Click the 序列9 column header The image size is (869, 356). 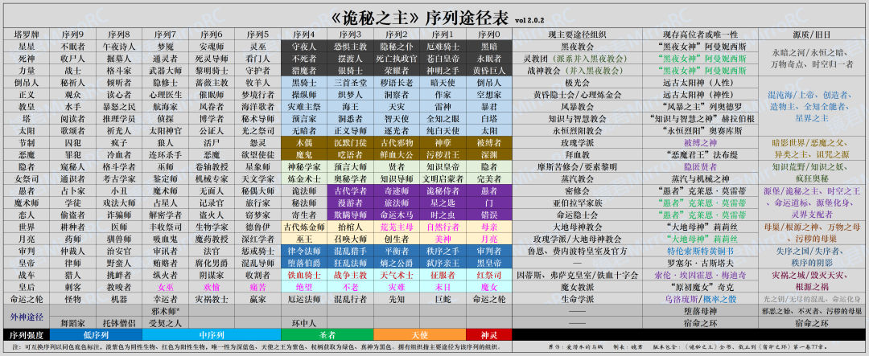[72, 34]
